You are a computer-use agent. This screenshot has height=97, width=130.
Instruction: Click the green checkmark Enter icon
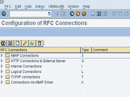pyautogui.click(x=4, y=14)
